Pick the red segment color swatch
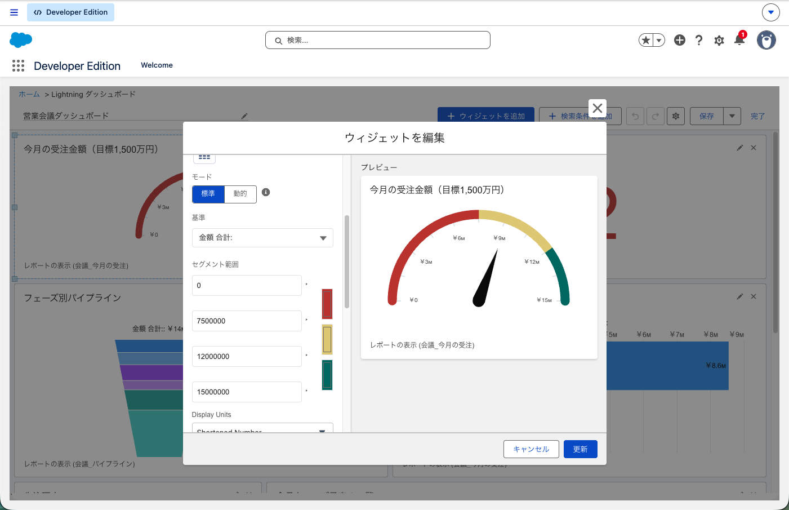Screen dimensions: 789x510 coord(327,304)
